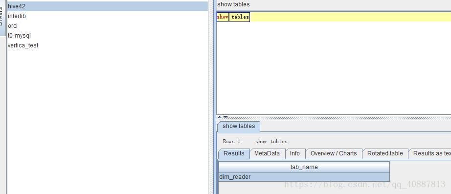
Task: Open the Info tab
Action: [295, 153]
